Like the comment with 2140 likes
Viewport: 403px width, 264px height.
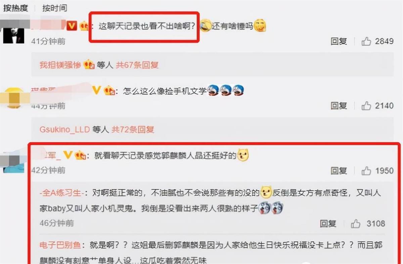[x=366, y=106]
